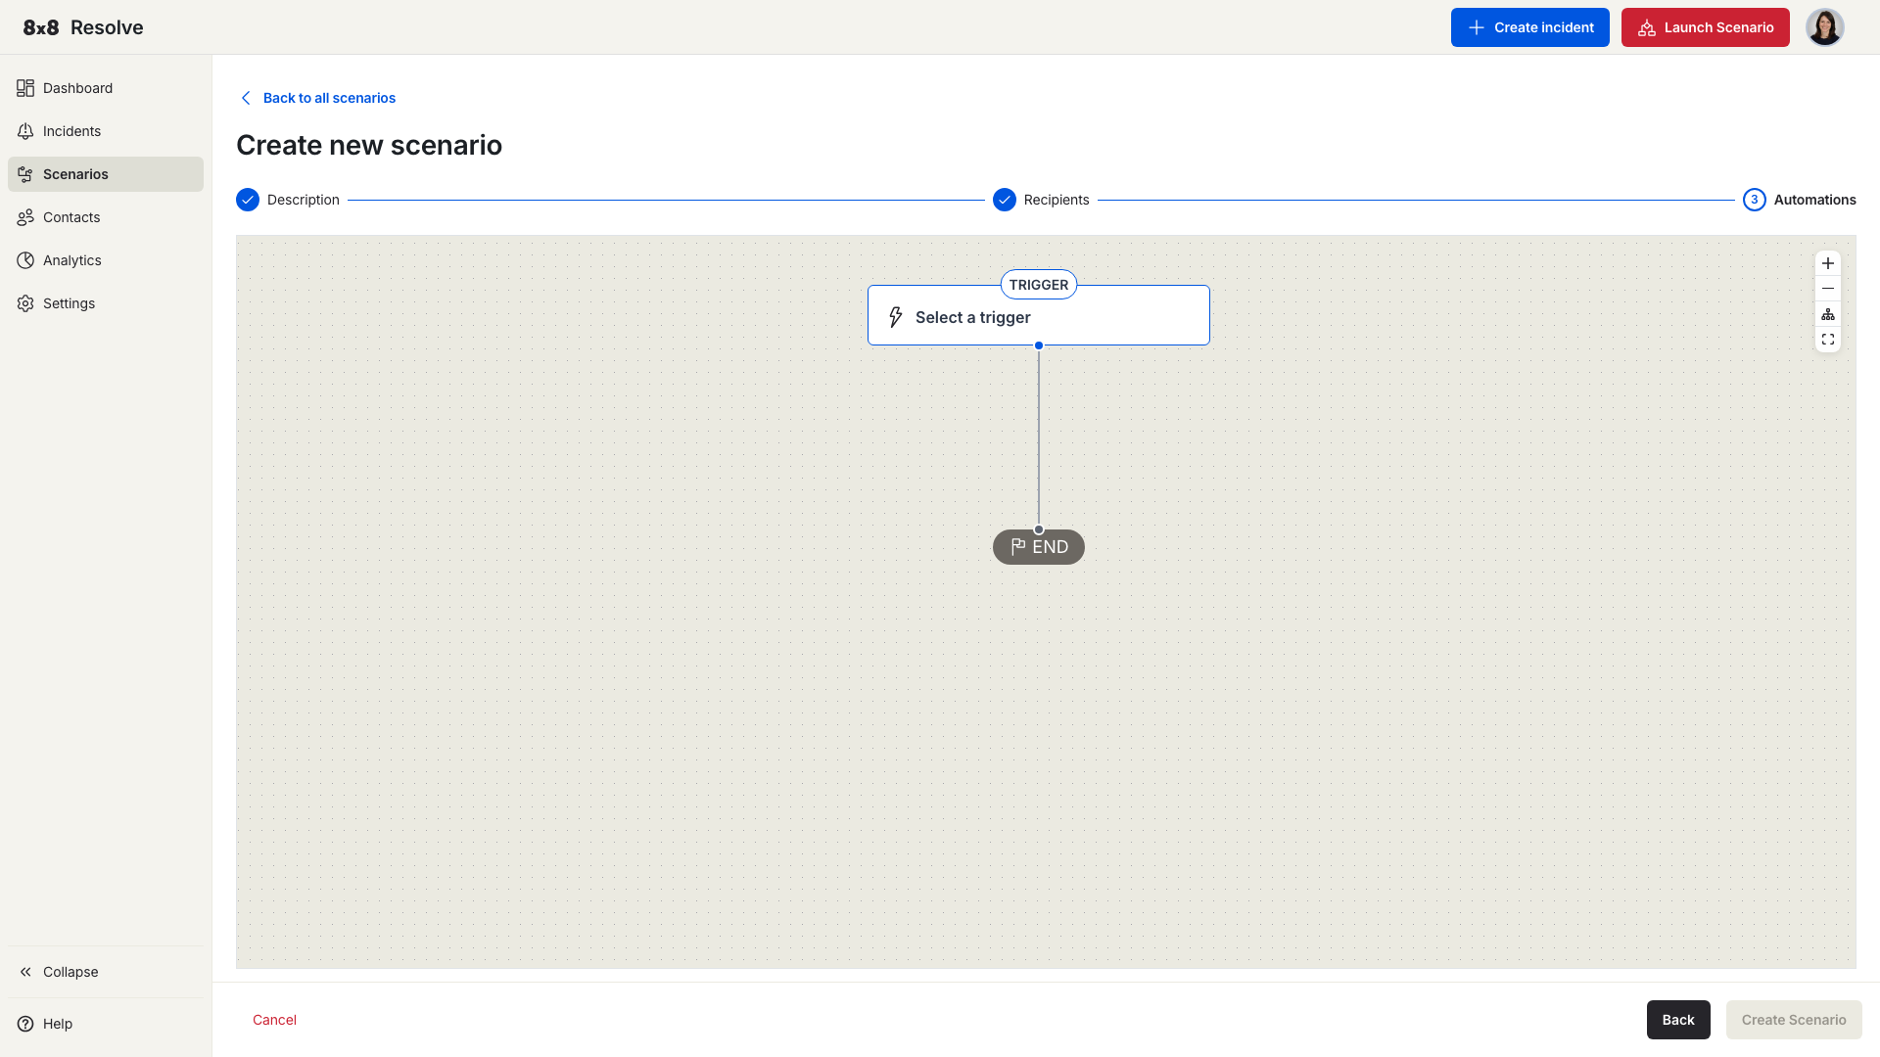Auto-arrange the flow layout
The width and height of the screenshot is (1880, 1057).
pos(1828,314)
